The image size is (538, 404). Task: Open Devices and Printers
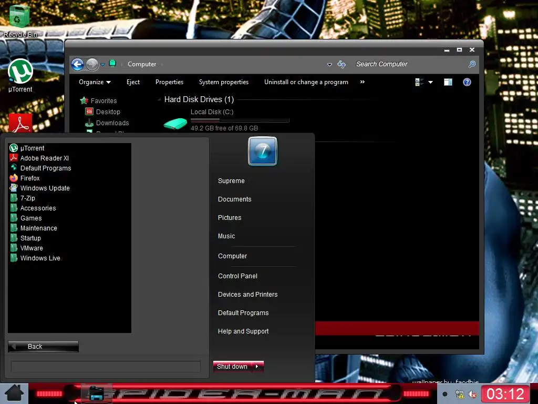tap(248, 295)
